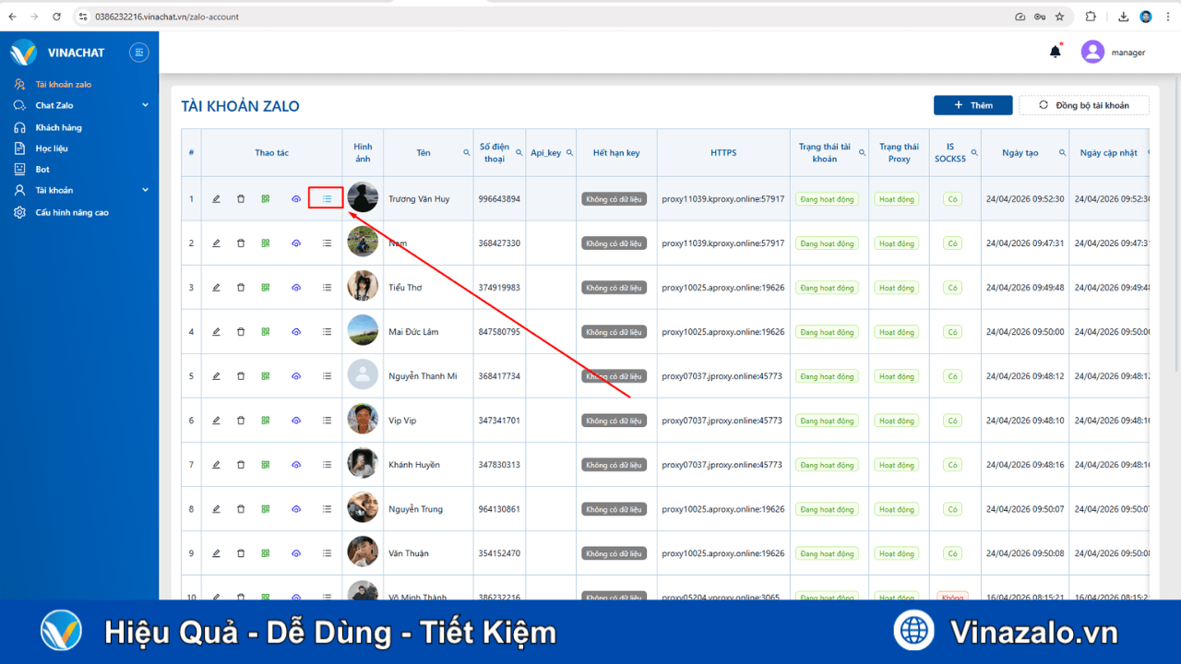This screenshot has width=1181, height=664.
Task: Search by the Tên column magnifier
Action: click(467, 153)
